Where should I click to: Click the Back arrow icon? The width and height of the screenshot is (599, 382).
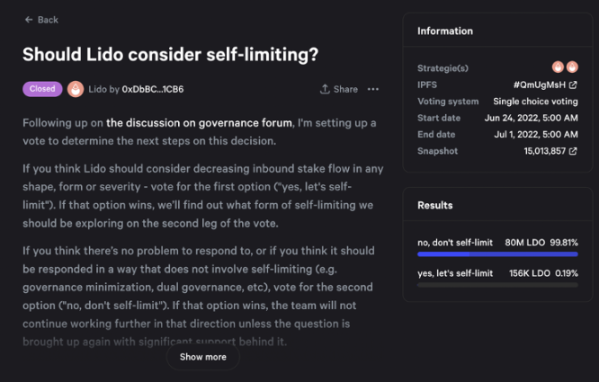coord(29,20)
